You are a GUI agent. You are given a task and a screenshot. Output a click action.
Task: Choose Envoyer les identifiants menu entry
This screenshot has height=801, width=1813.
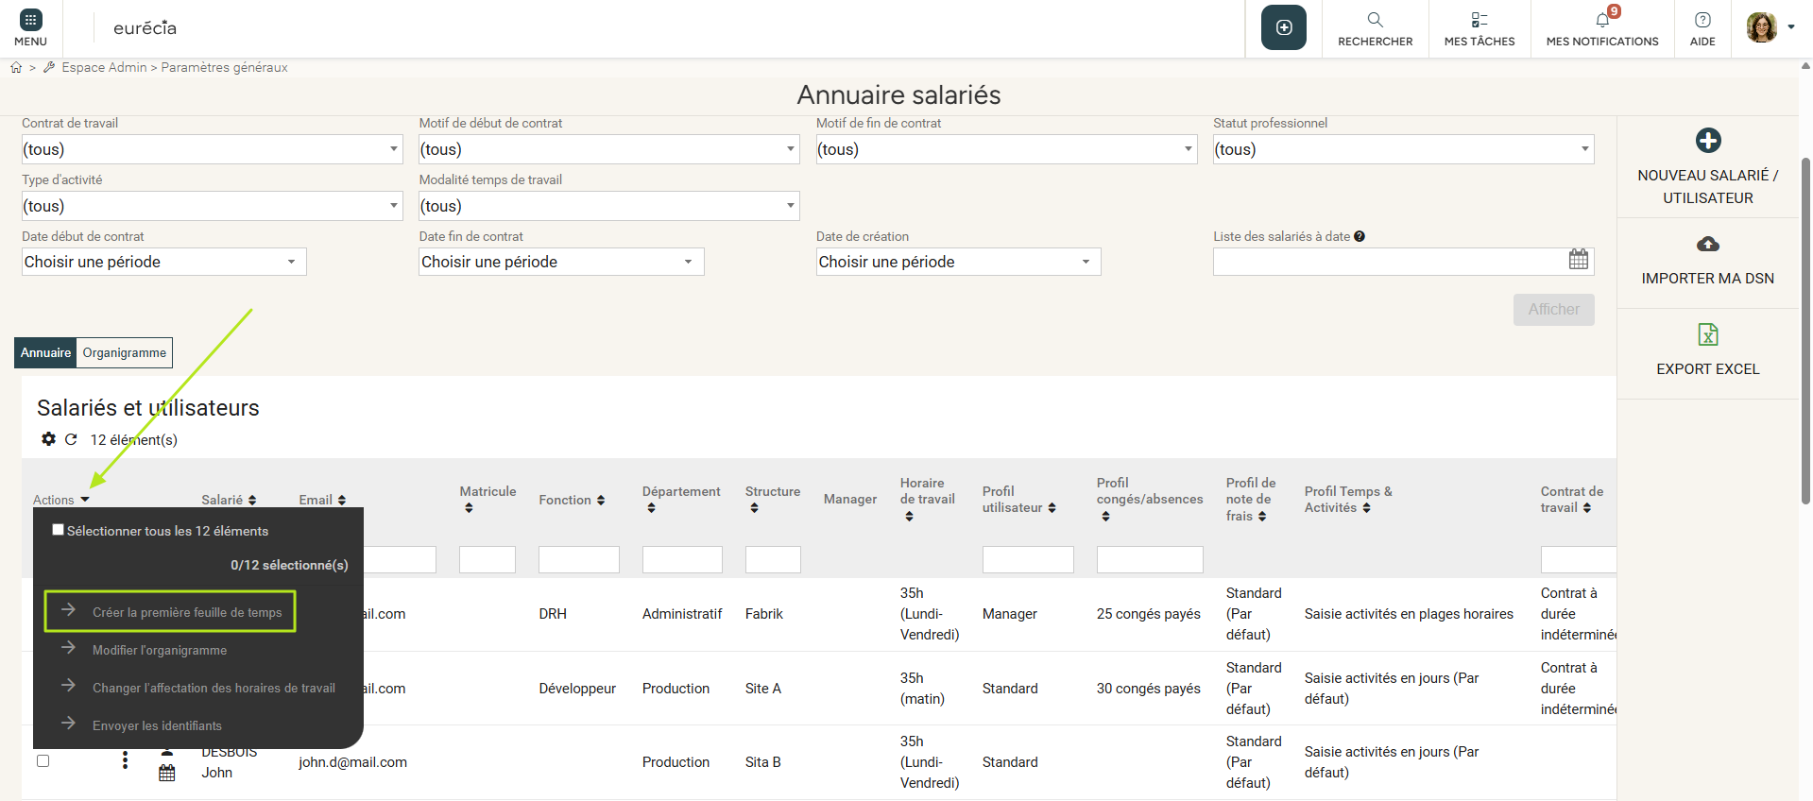[x=157, y=725]
